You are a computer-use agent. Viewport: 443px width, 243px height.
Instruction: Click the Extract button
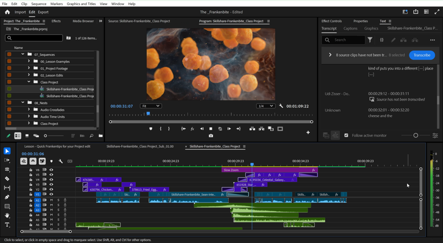click(262, 129)
